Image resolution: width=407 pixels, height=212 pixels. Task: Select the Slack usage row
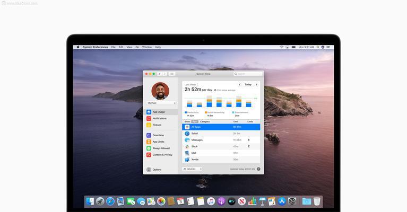(221, 146)
